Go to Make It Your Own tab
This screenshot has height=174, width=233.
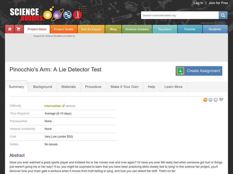click(124, 87)
